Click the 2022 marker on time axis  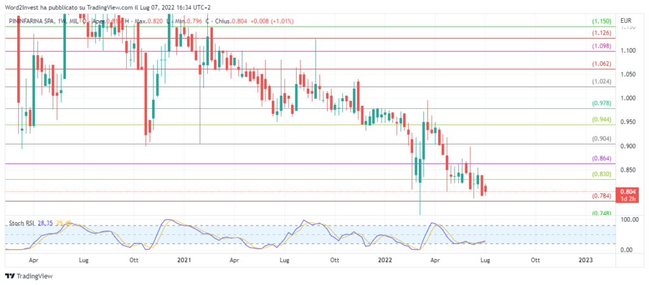pos(385,260)
